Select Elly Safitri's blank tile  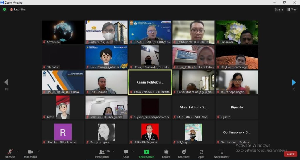[63, 57]
